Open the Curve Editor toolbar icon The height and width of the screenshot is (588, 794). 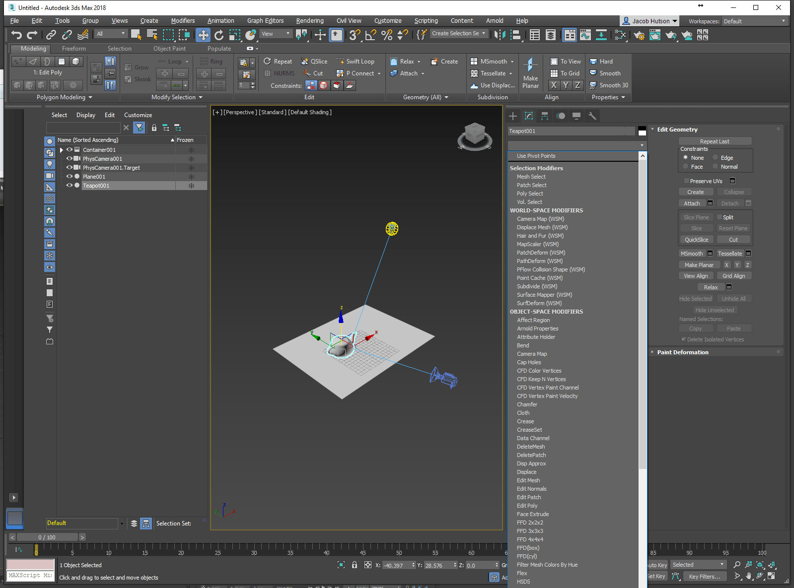585,35
